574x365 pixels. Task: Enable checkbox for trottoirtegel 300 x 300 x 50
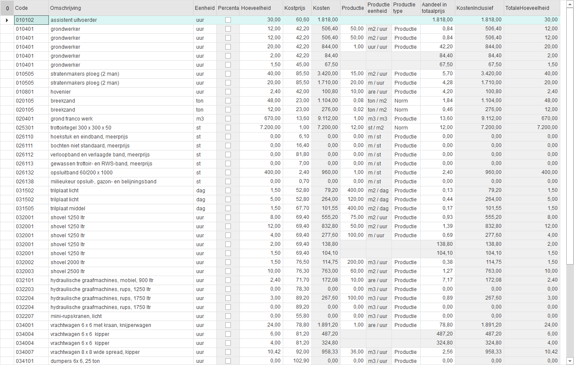[x=228, y=128]
